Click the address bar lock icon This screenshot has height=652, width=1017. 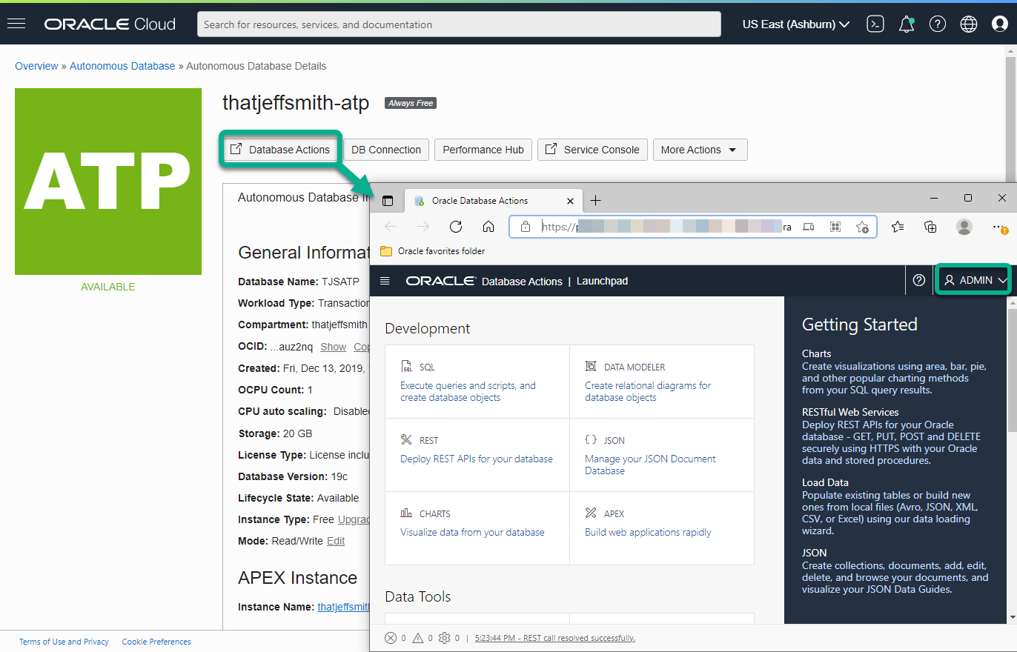tap(525, 227)
